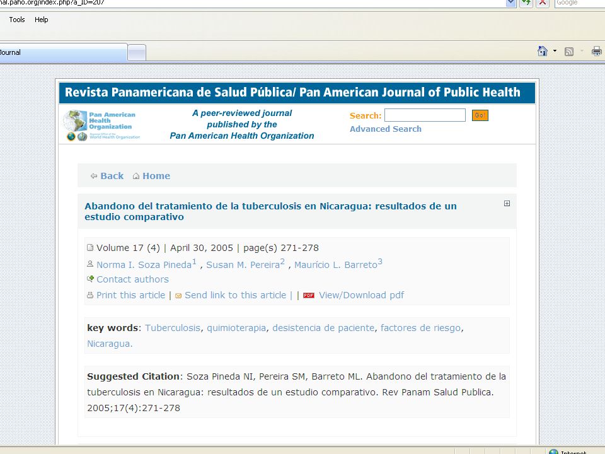Open the Advanced Search link
605x454 pixels.
pos(386,129)
